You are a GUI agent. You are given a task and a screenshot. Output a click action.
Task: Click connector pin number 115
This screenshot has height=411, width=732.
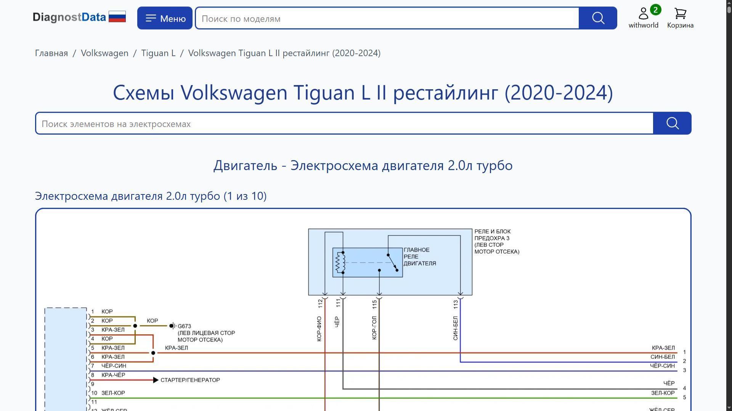374,304
